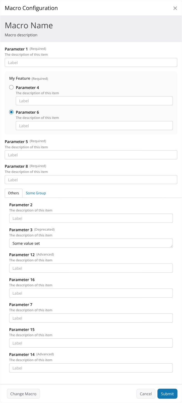This screenshot has height=403, width=182.
Task: Open the Others tab
Action: click(x=14, y=193)
